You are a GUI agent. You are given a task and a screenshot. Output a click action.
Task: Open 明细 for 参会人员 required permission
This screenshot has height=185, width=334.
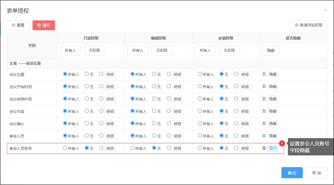coord(245,136)
